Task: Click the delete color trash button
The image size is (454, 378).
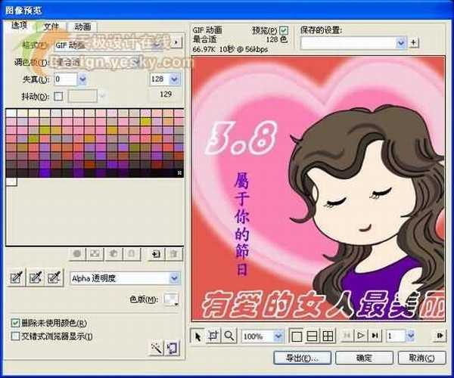Action: [174, 254]
